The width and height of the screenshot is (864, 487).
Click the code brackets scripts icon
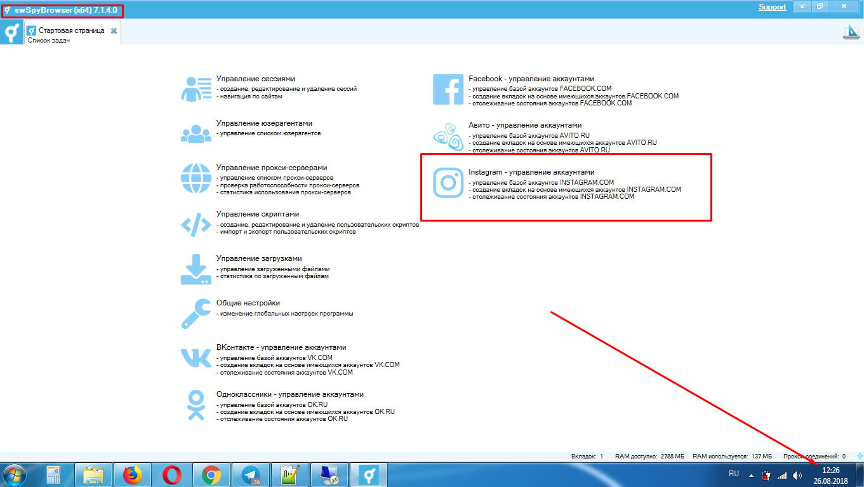196,225
